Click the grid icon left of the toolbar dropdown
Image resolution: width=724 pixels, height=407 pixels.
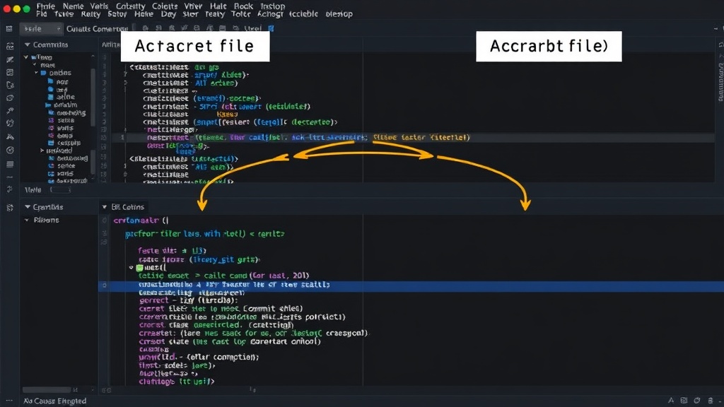click(9, 28)
